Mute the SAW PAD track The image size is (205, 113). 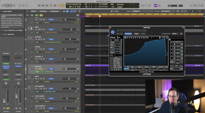[x=39, y=69]
